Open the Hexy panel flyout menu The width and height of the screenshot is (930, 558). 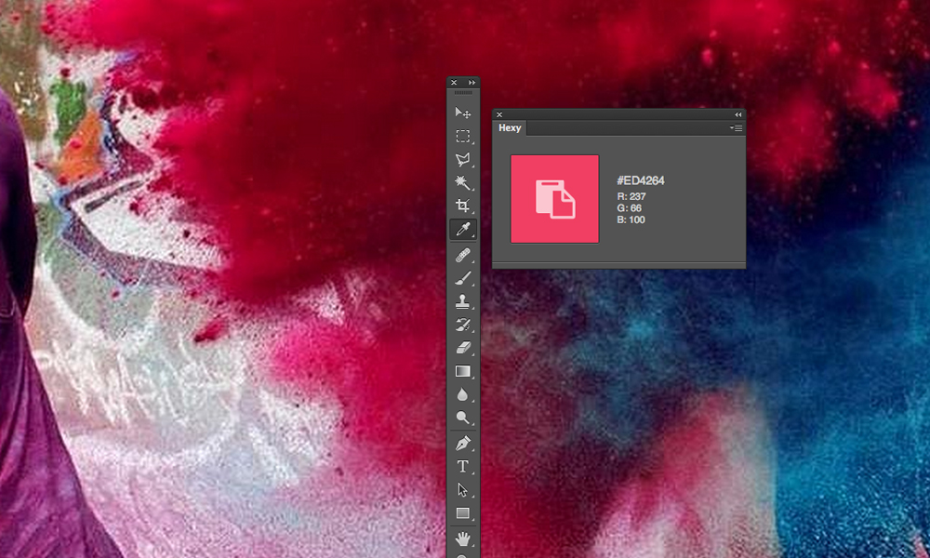736,127
